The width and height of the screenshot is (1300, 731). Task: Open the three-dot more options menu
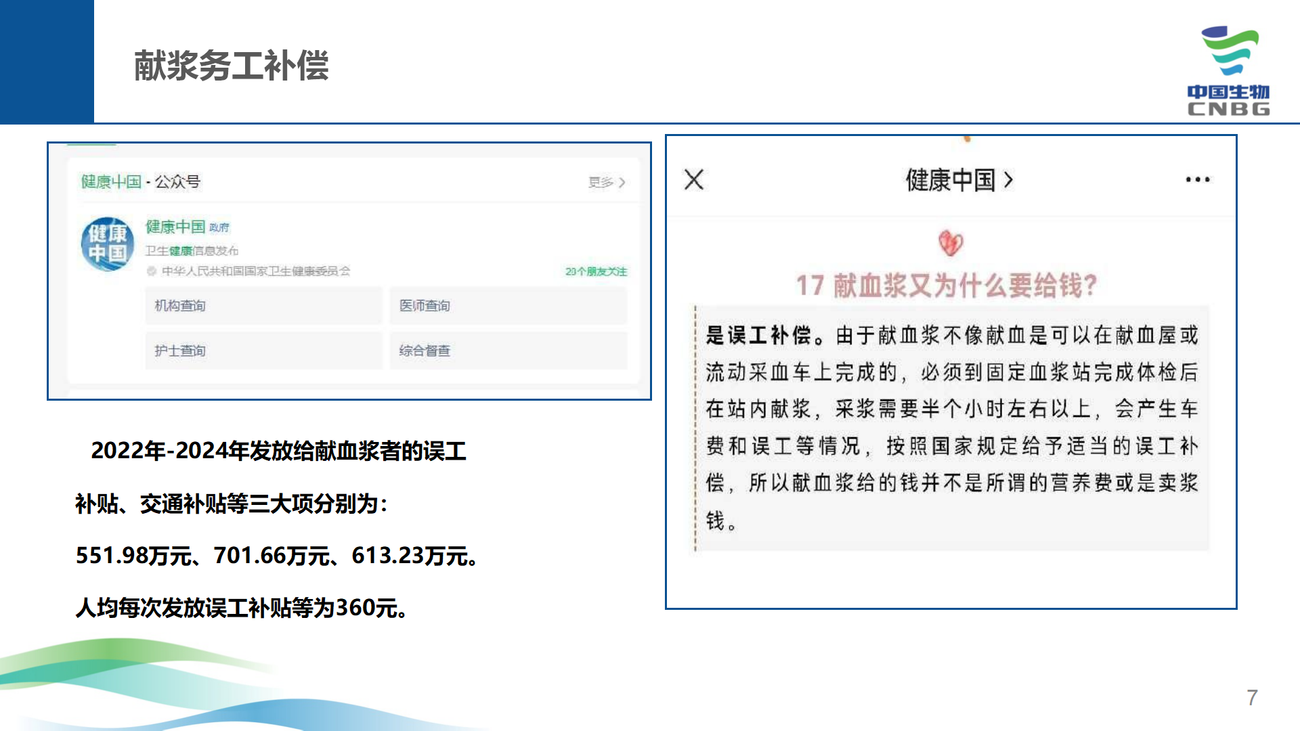pos(1197,180)
